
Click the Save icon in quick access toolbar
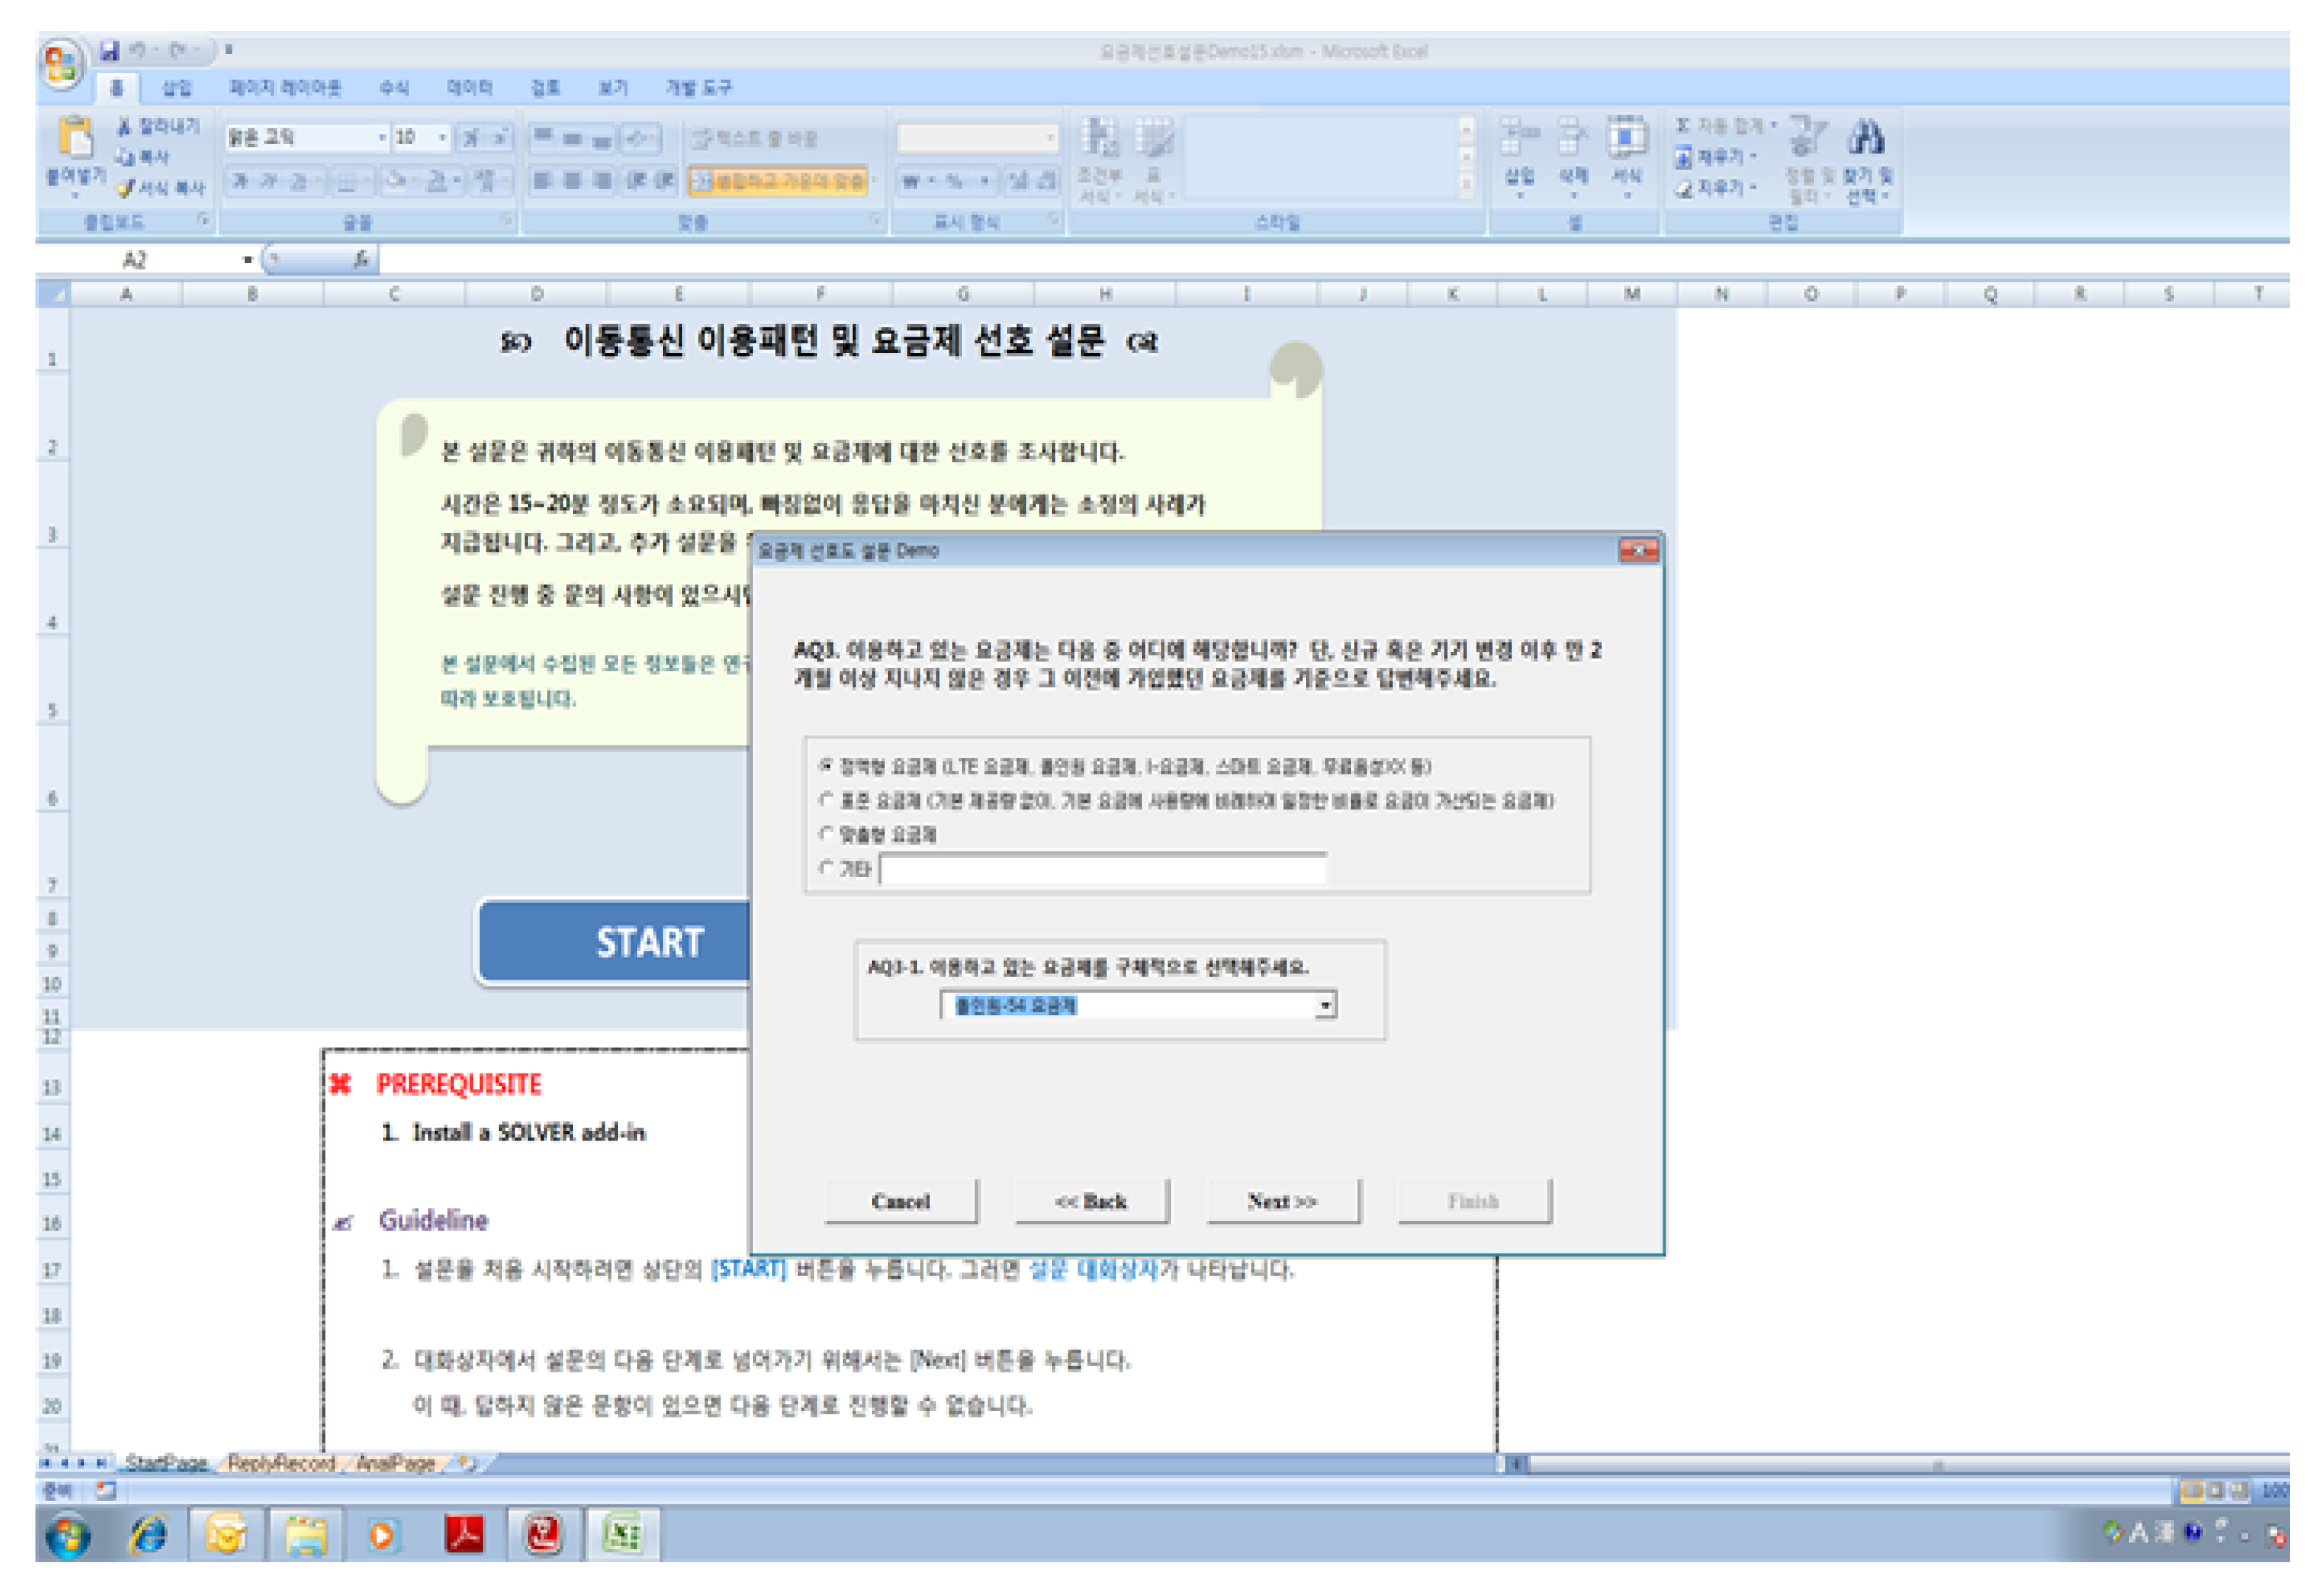[x=110, y=50]
